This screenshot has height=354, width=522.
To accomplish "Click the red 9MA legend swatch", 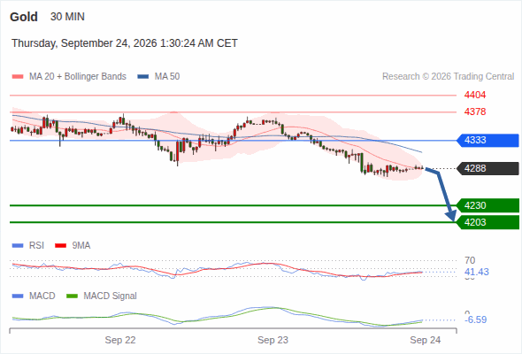I will (x=60, y=246).
